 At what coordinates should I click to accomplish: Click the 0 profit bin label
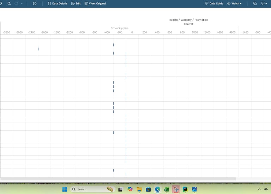[132, 32]
